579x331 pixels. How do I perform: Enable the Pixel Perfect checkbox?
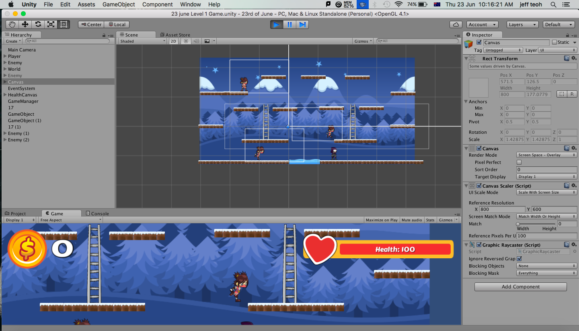pyautogui.click(x=519, y=162)
